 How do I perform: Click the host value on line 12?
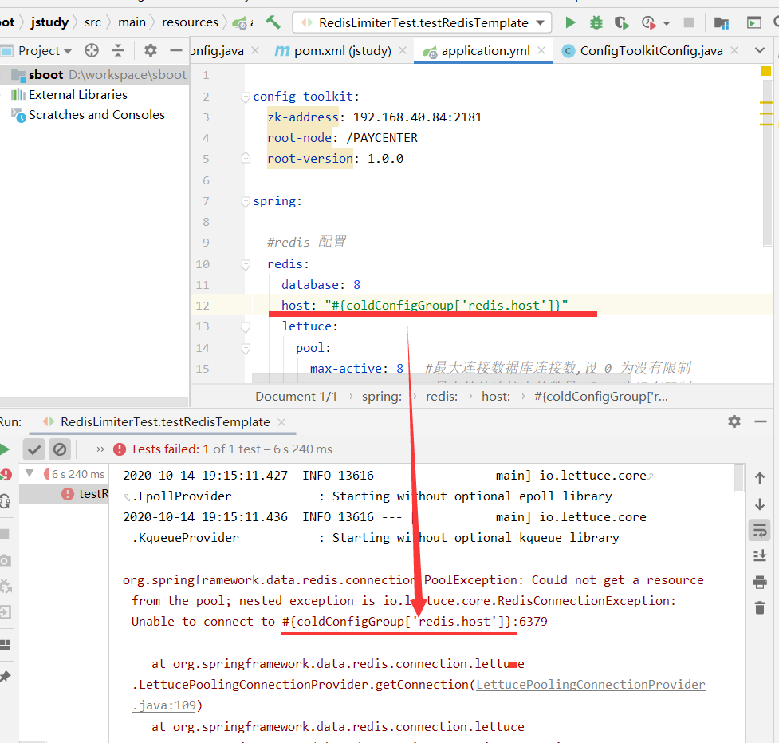click(447, 306)
